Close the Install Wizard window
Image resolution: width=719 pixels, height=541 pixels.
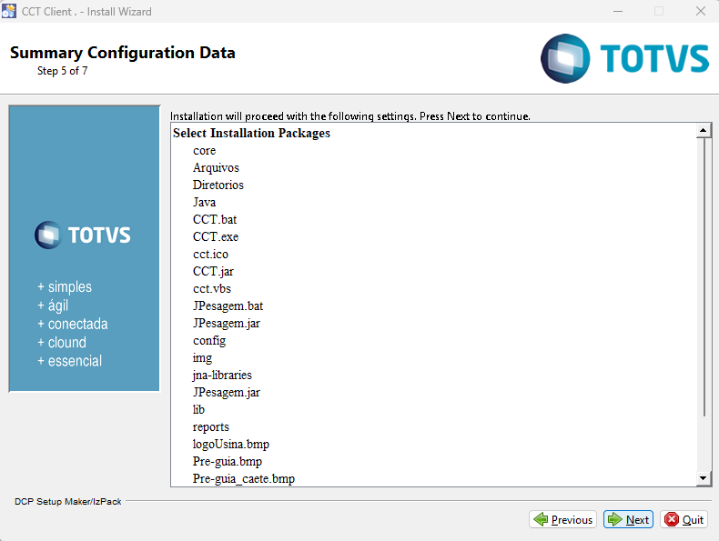[700, 11]
